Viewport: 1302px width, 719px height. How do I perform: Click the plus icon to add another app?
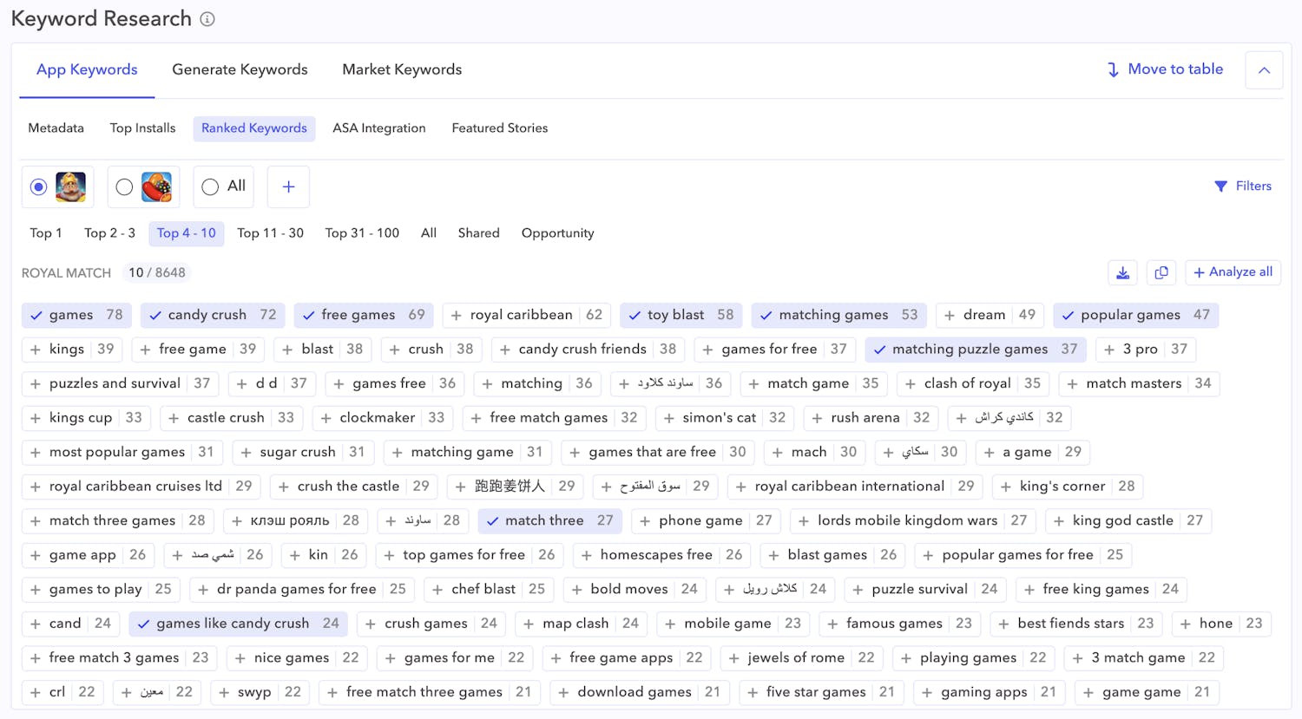click(287, 186)
